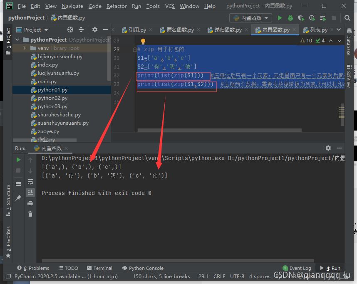The image size is (357, 284).
Task: Run with coverage via the shield icon
Action: point(301,18)
